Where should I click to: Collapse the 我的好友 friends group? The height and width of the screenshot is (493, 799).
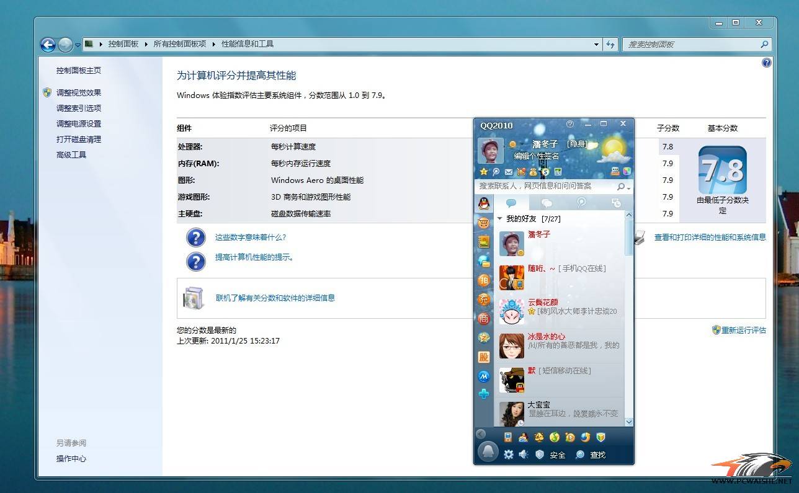pyautogui.click(x=500, y=219)
